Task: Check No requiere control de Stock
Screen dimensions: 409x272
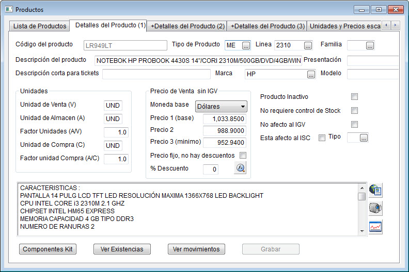Action: [354, 111]
